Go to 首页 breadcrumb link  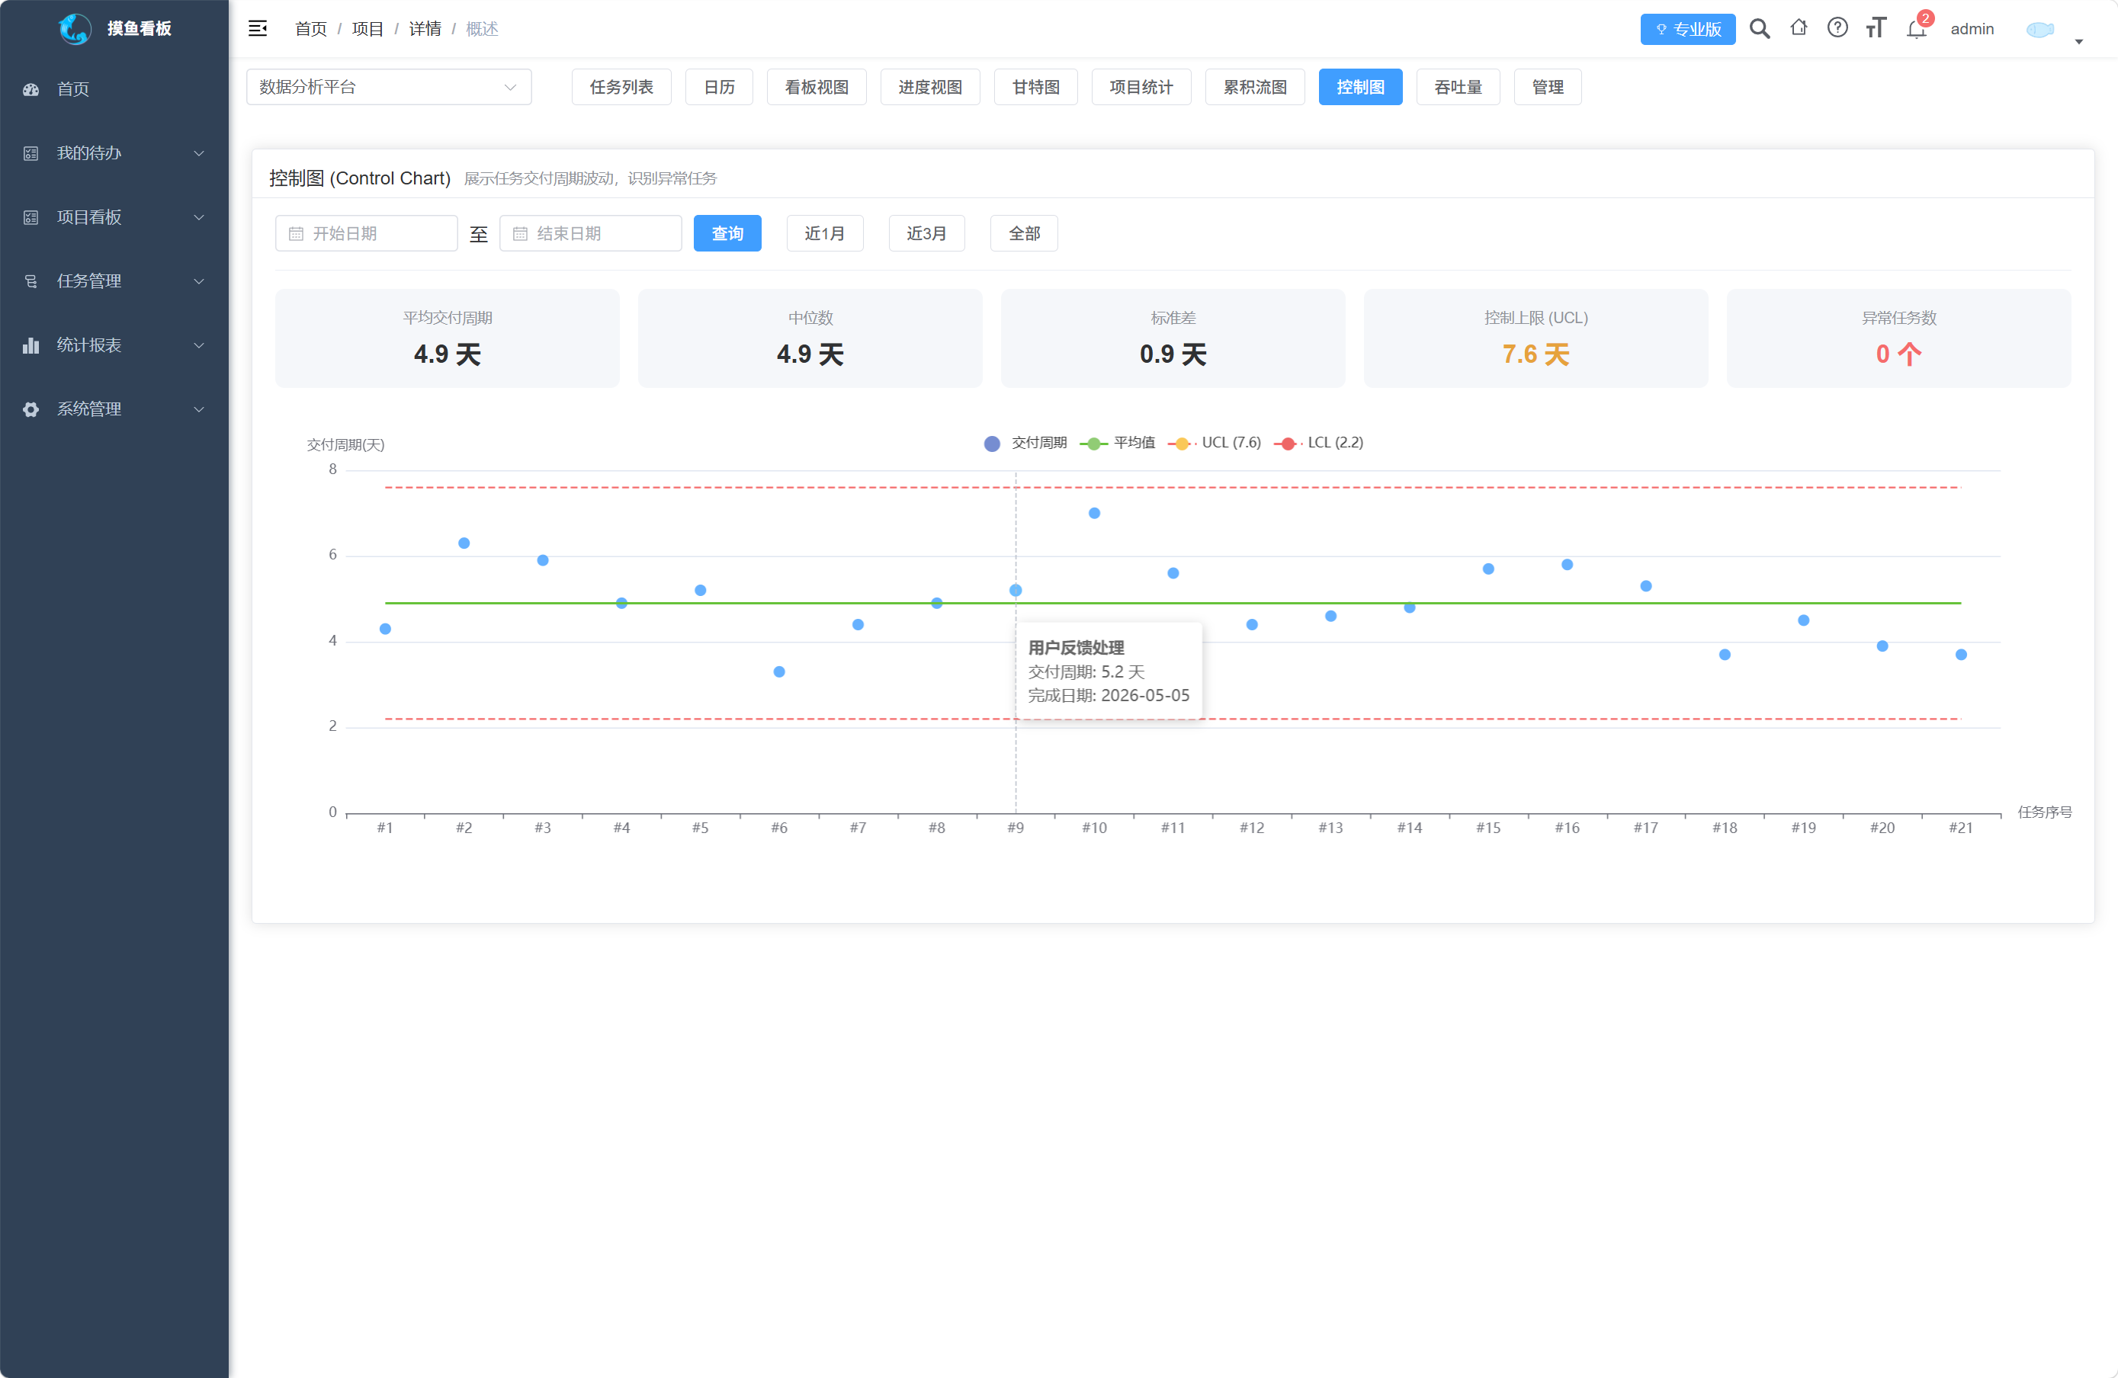[x=310, y=30]
